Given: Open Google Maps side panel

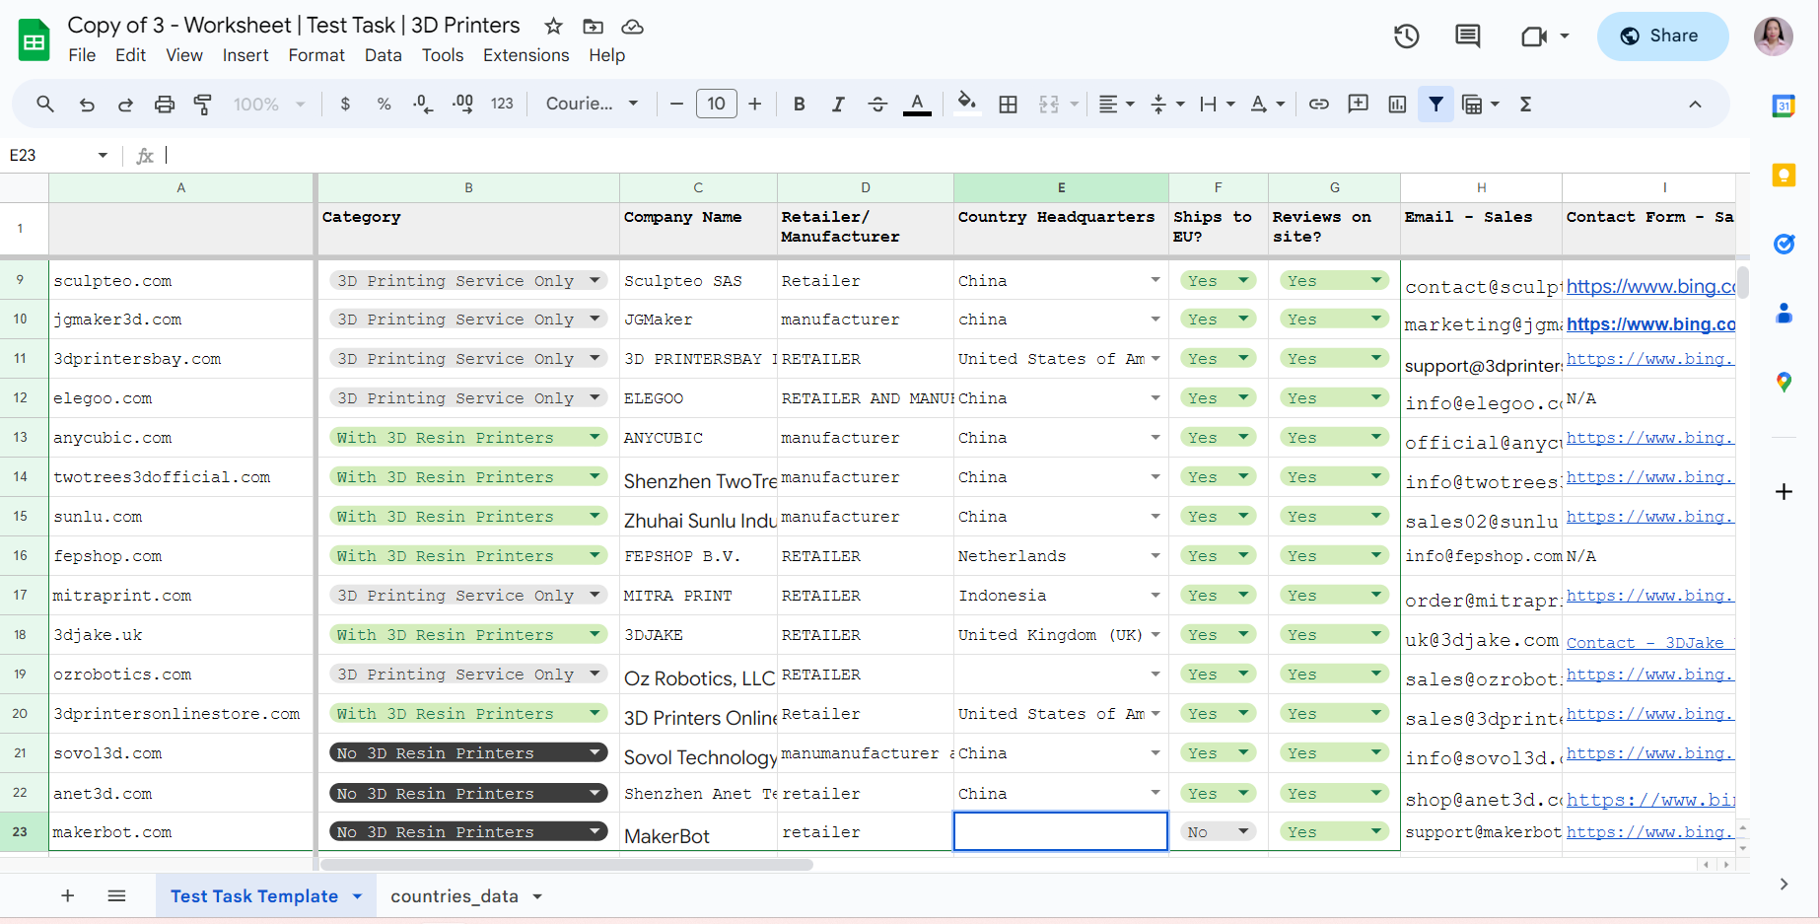Looking at the screenshot, I should [1784, 382].
